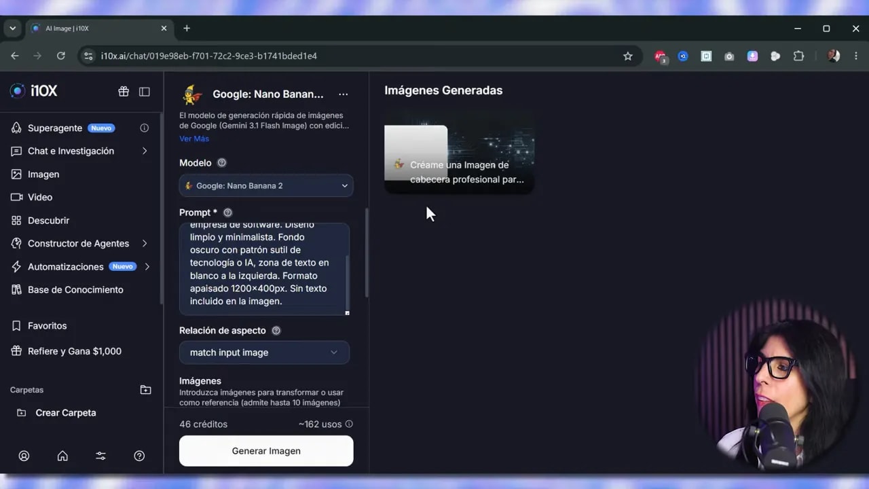
Task: Click Crear Carpeta
Action: (x=66, y=412)
